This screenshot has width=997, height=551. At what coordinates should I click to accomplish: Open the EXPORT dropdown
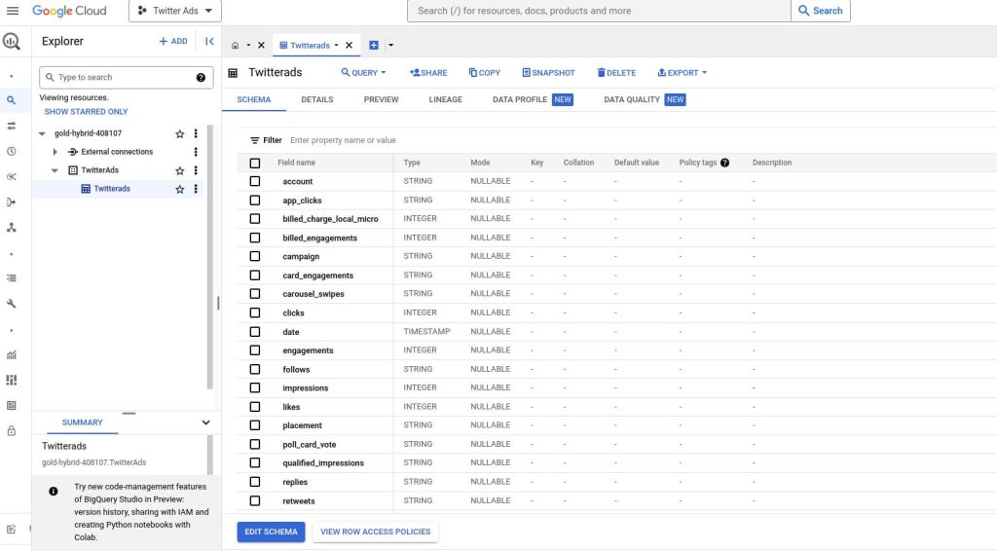coord(683,72)
